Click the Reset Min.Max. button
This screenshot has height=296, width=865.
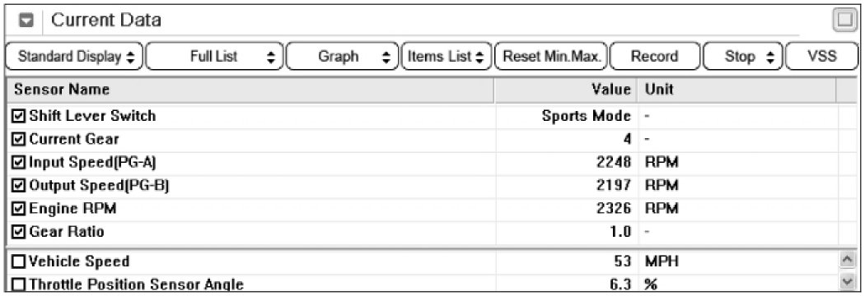(x=551, y=56)
